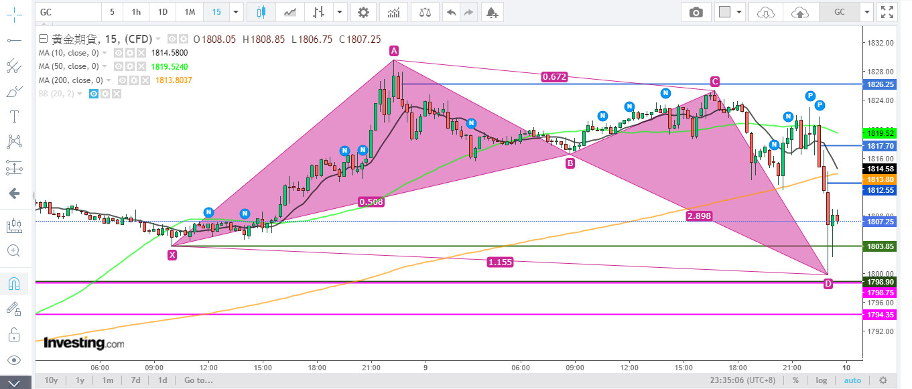This screenshot has width=912, height=389.
Task: Collapse the indicator legend box
Action: click(44, 39)
